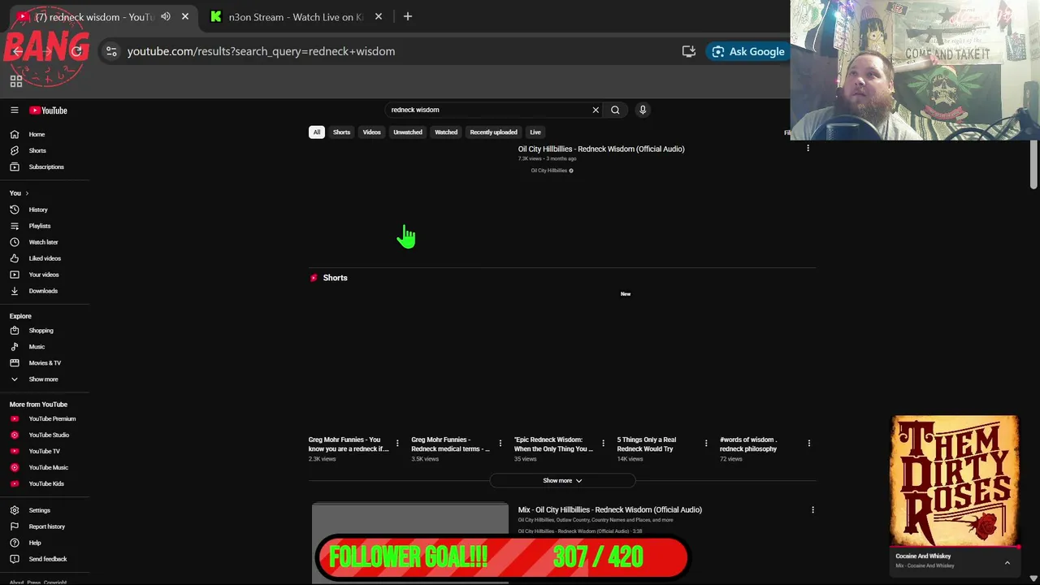
Task: Select the All filter chip
Action: (317, 132)
